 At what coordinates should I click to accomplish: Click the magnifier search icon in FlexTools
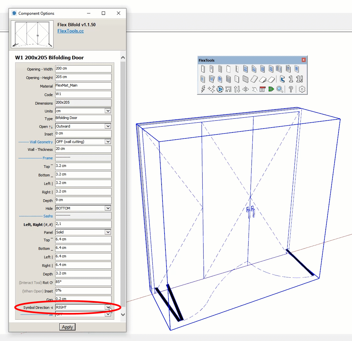pyautogui.click(x=279, y=89)
